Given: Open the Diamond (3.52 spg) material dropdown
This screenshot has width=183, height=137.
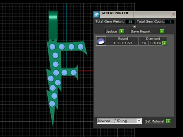Looking at the screenshot, I should [x=119, y=121].
